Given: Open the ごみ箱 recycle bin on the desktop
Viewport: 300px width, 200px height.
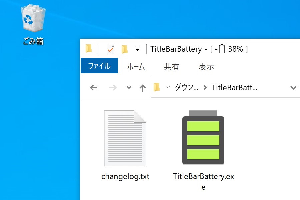Looking at the screenshot, I should pyautogui.click(x=32, y=18).
